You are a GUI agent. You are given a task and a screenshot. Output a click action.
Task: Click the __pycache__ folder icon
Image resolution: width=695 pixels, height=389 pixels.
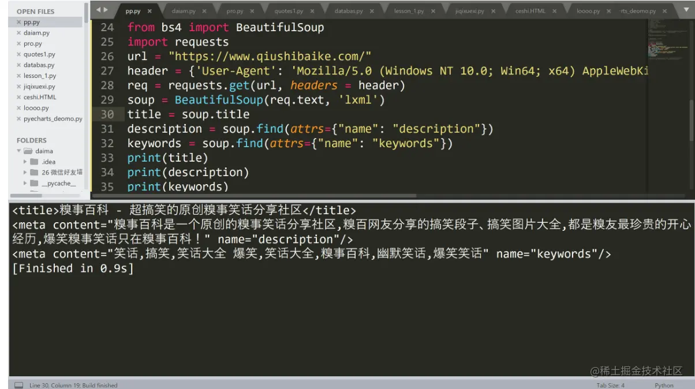tap(34, 183)
